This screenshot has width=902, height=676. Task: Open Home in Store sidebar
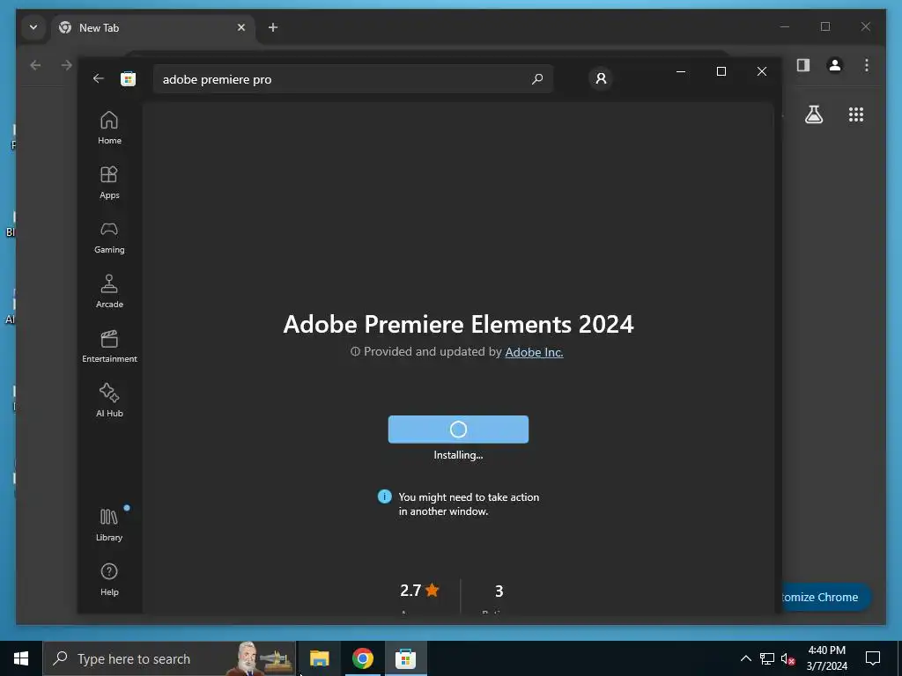point(109,128)
